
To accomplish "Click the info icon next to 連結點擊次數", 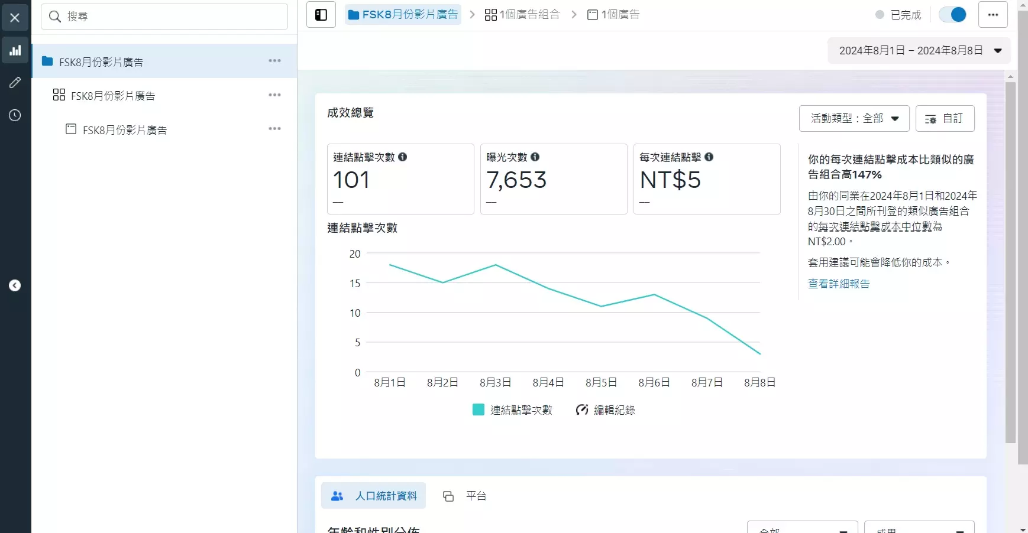I will click(x=402, y=157).
